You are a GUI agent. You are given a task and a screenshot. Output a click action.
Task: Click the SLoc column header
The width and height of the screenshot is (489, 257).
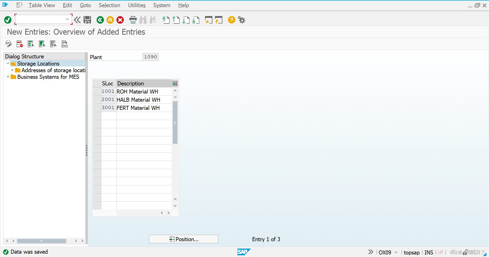tap(109, 84)
